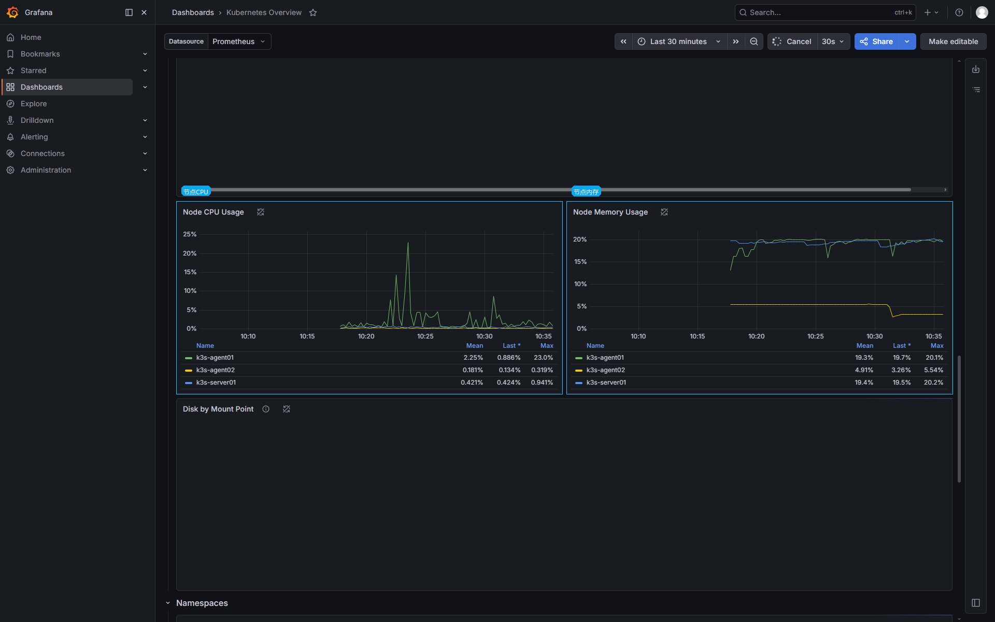Click the crossed icon beside Disk by Mount Point
Screen dimensions: 995x622
287,409
